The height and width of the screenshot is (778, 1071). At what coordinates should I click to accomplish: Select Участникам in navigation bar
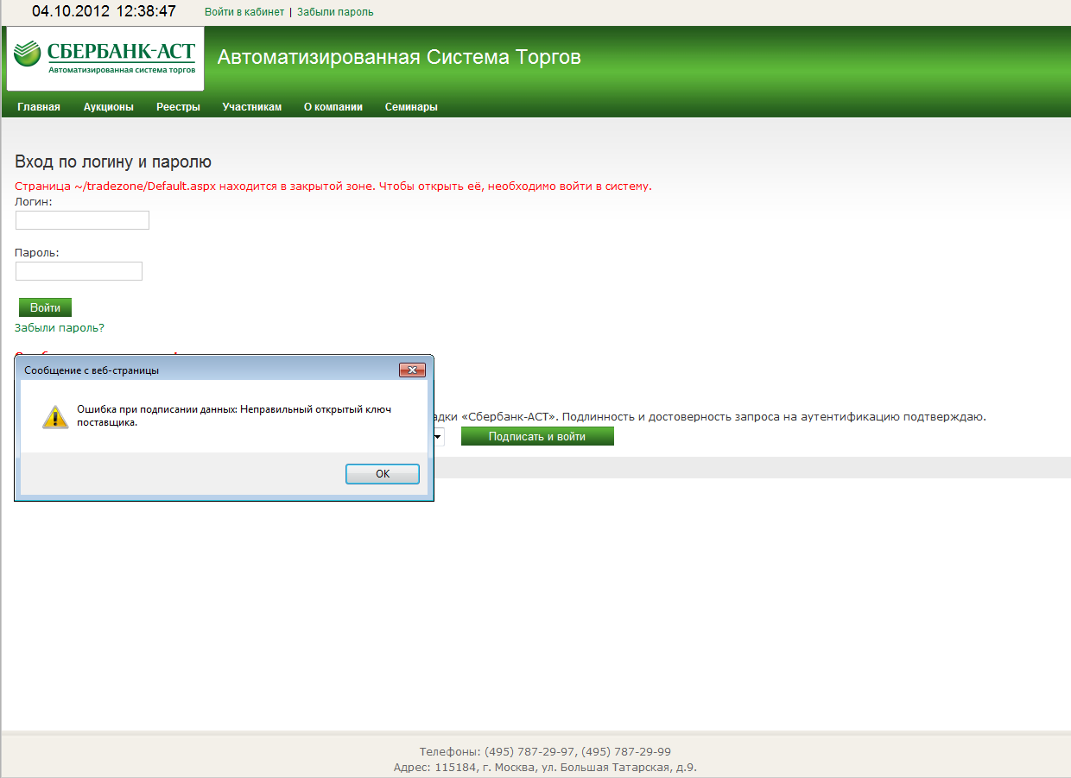click(251, 107)
